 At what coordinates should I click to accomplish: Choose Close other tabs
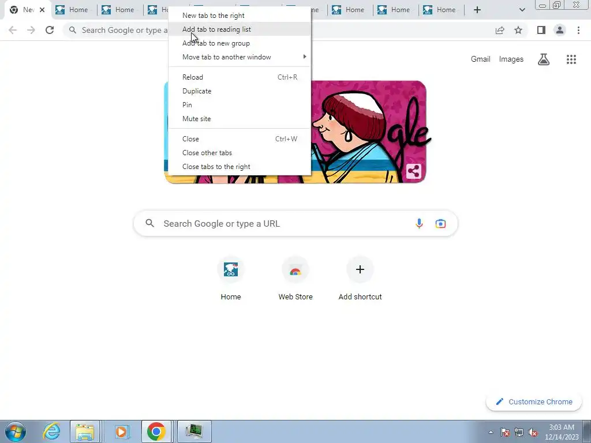(240, 152)
